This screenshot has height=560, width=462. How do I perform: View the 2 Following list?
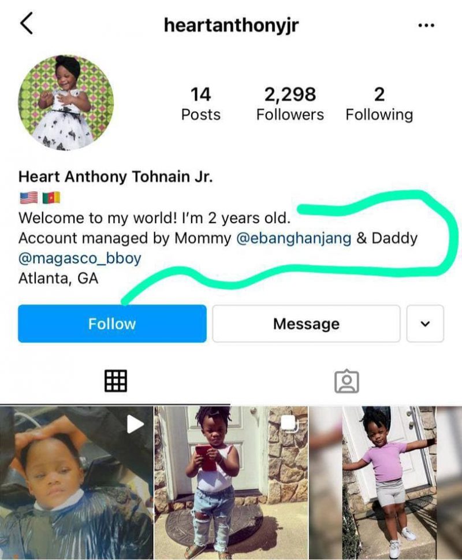click(379, 104)
